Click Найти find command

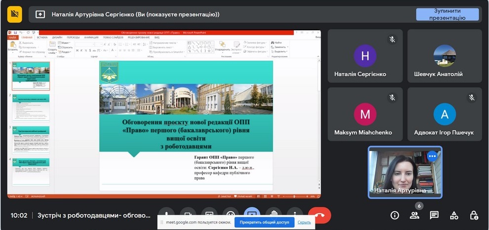pyautogui.click(x=277, y=43)
